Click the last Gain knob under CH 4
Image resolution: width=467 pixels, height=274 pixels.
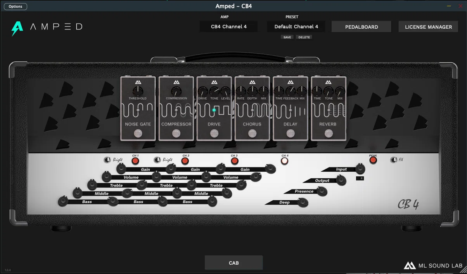270,169
